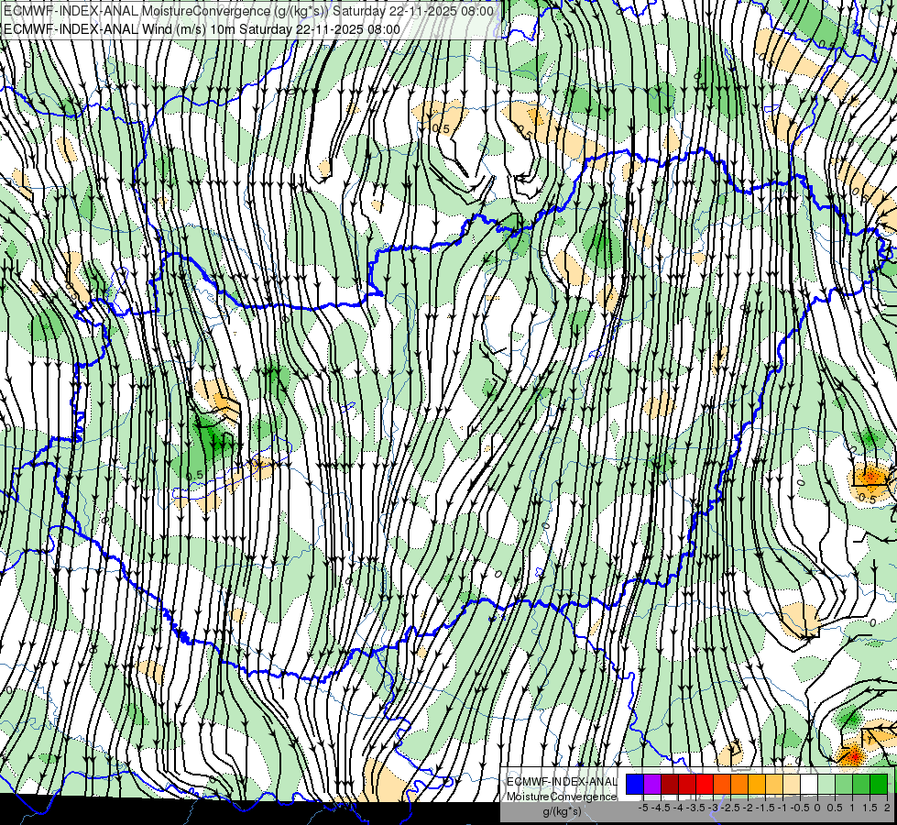Viewport: 897px width, 825px height.
Task: Select the blue legend swatch below -5
Action: coord(635,785)
